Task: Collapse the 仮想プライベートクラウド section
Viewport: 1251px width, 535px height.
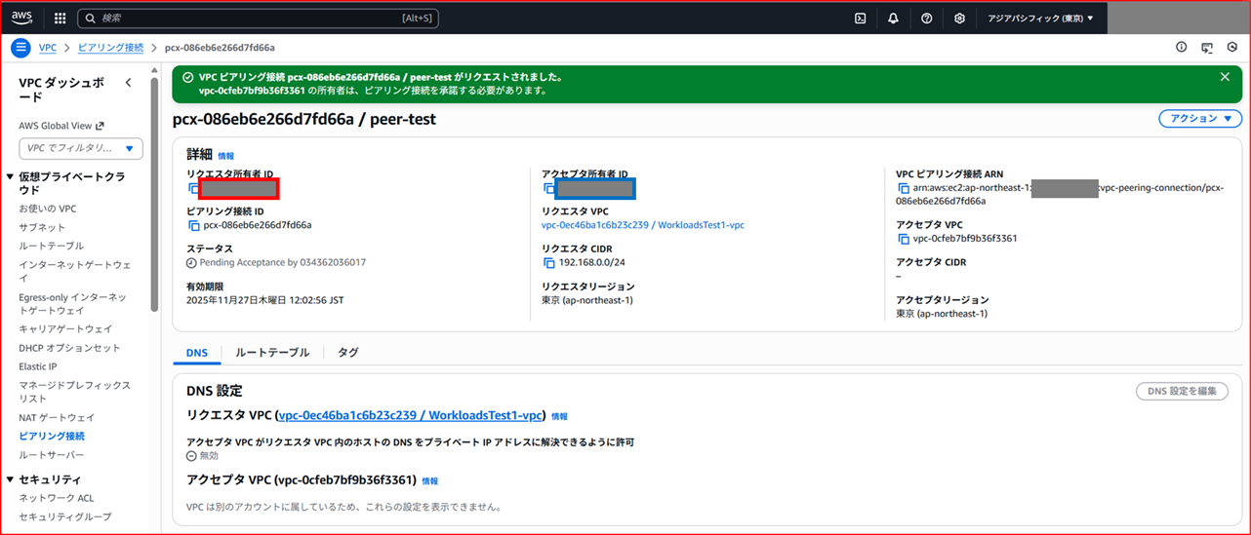Action: [11, 177]
